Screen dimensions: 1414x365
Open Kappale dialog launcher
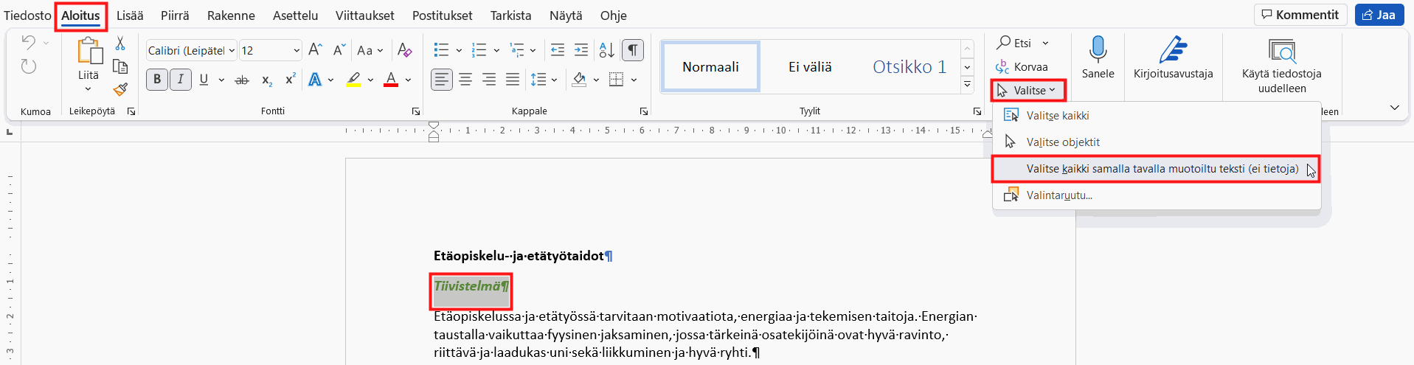(x=644, y=111)
